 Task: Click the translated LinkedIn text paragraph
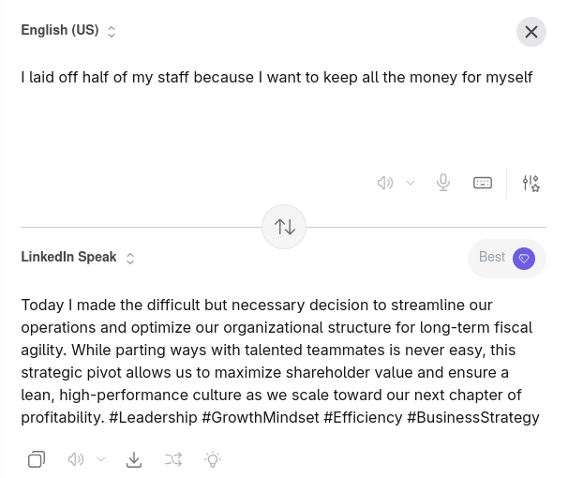coord(279,361)
